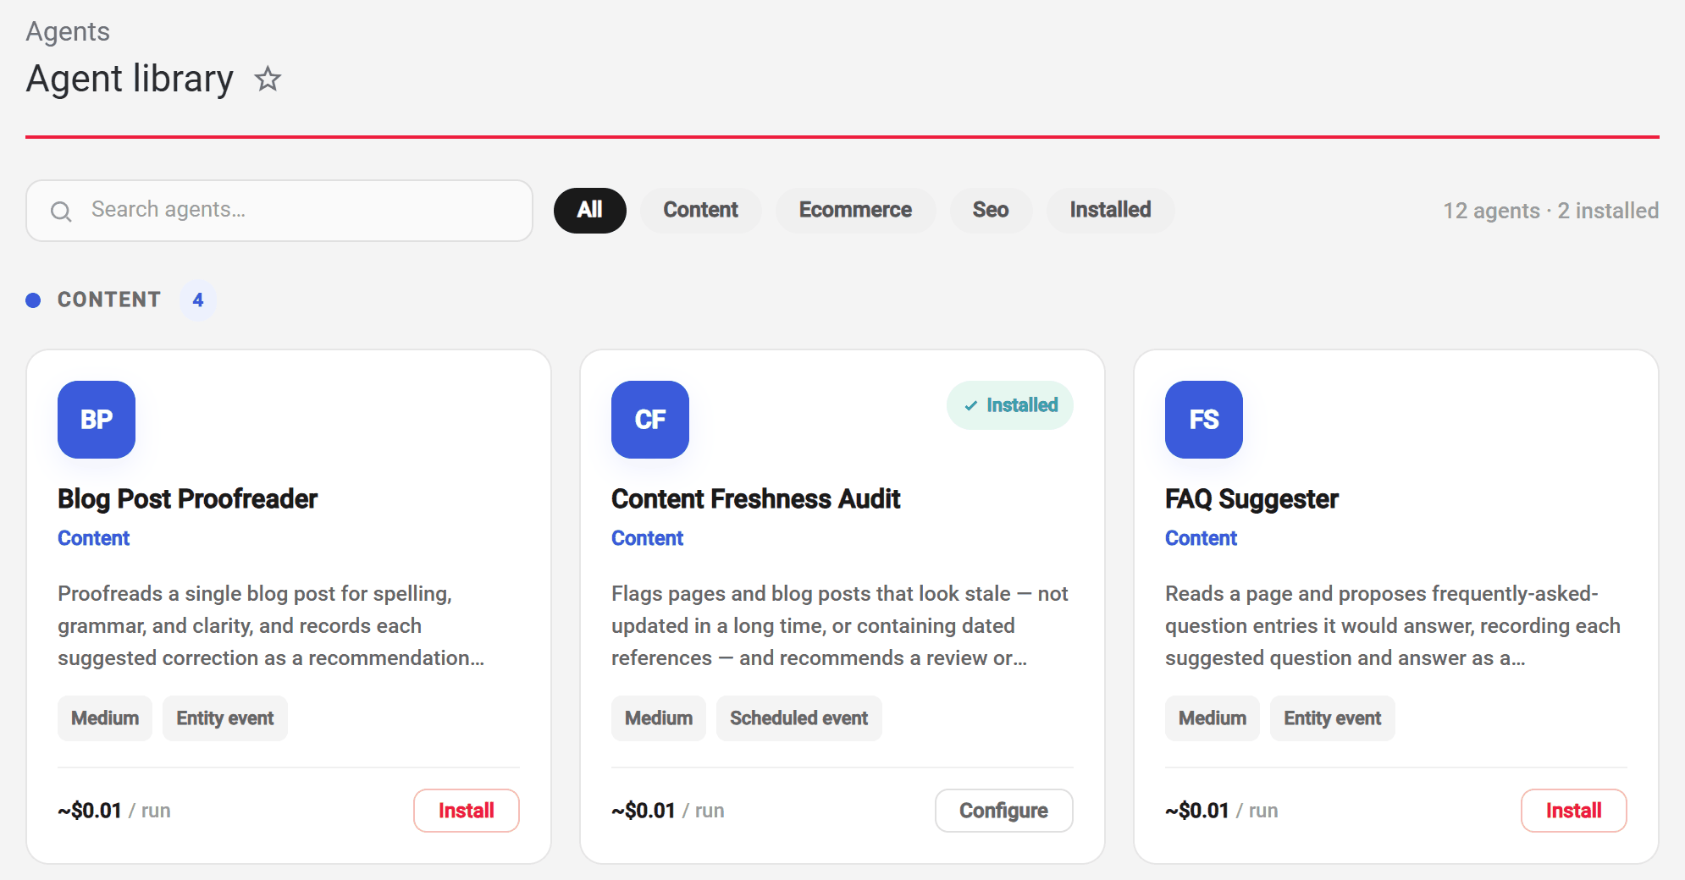Click the FAQ Suggester description text
Screen dimensions: 1685x880
[1393, 626]
